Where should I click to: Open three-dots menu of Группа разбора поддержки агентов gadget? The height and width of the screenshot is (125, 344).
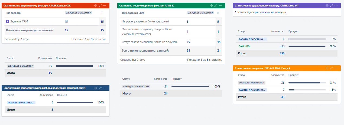tap(105, 88)
